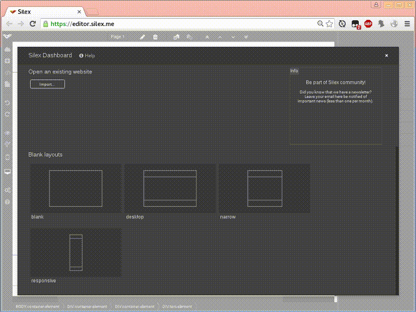This screenshot has height=312, width=416.
Task: Open the AdBlock Plus extension icon
Action: [x=368, y=24]
